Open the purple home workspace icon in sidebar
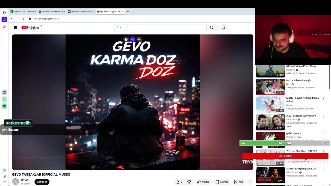Image resolution: width=331 pixels, height=186 pixels. 4,19
